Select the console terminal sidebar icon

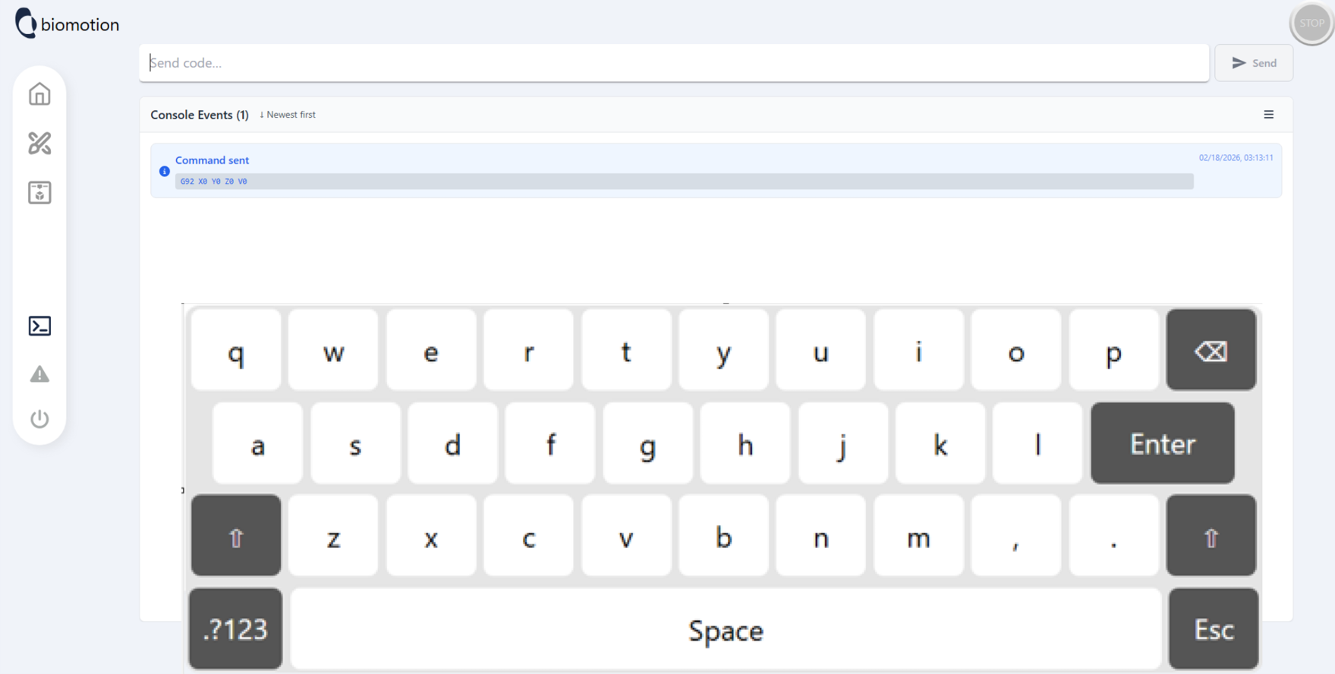(39, 326)
